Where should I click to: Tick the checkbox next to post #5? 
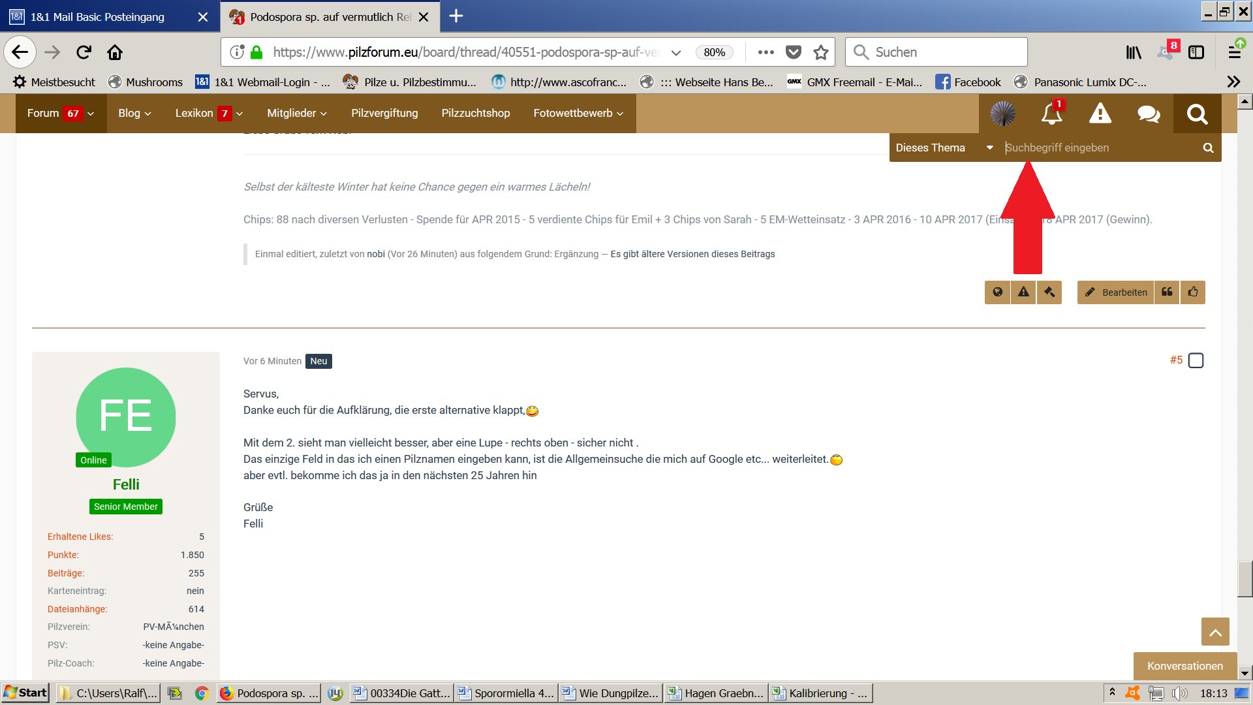[1196, 360]
